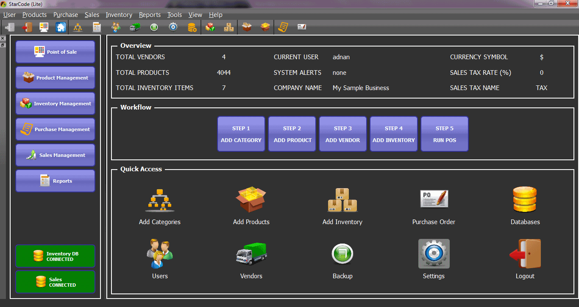Click the Inventory DB Connected button
This screenshot has width=579, height=307.
[x=56, y=256]
